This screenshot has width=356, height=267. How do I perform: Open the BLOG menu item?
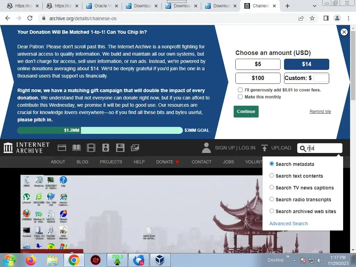[x=82, y=162]
